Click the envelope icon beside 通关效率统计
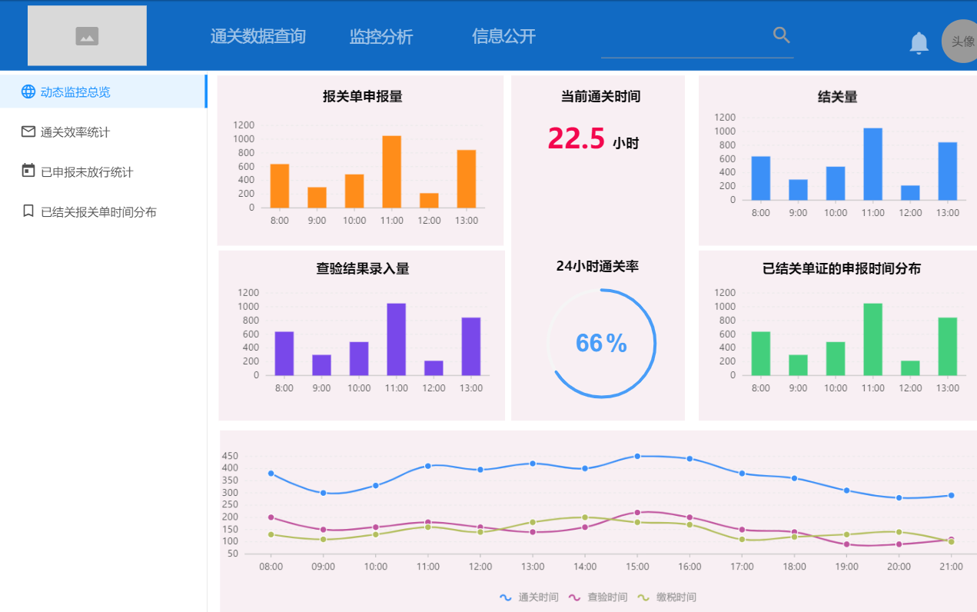Image resolution: width=977 pixels, height=612 pixels. coord(28,131)
